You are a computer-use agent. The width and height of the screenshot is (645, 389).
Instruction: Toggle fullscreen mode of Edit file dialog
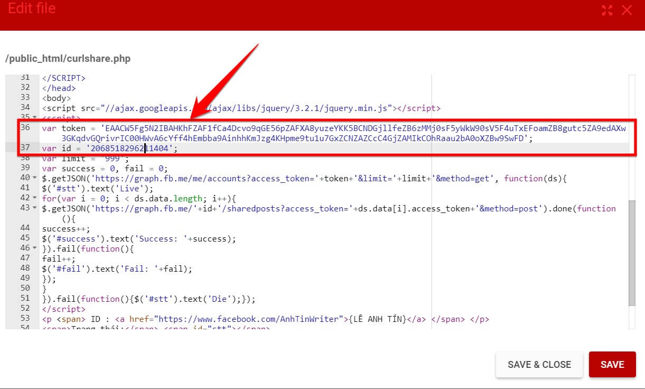point(607,10)
